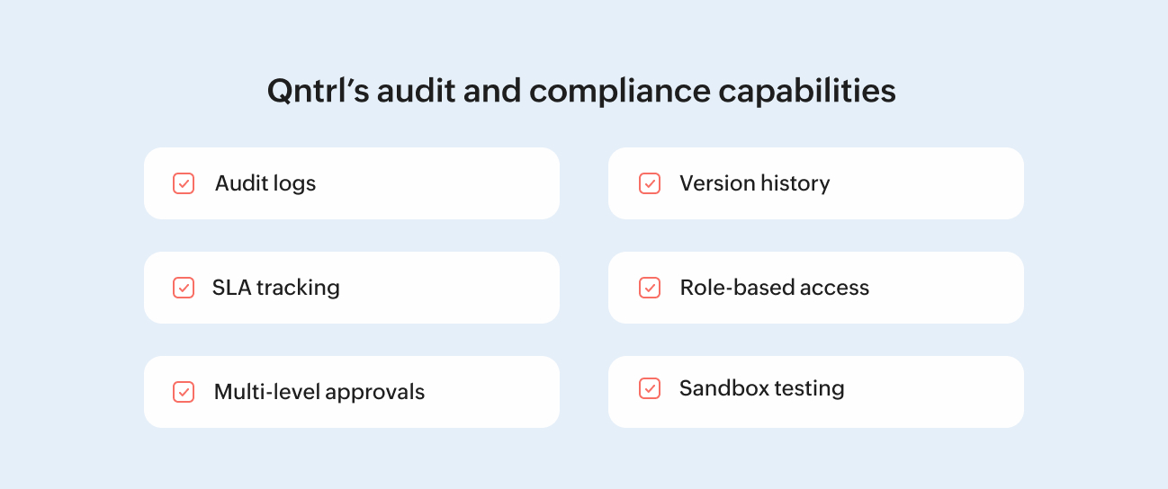The height and width of the screenshot is (489, 1168).
Task: Click the Sandbox testing check icon
Action: click(x=649, y=388)
